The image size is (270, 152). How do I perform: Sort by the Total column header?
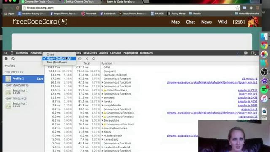pyautogui.click(x=86, y=63)
